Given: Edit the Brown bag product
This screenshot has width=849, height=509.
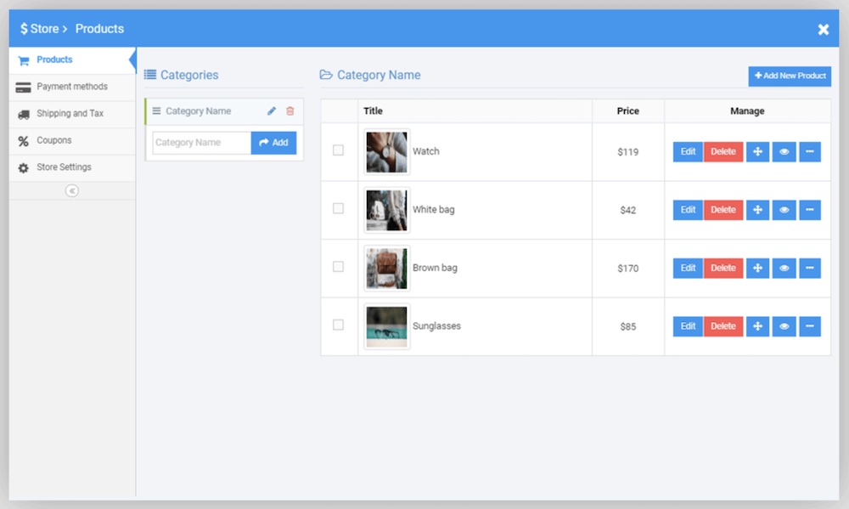Looking at the screenshot, I should click(689, 269).
